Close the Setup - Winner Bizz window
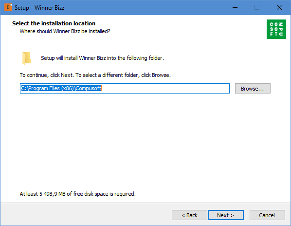The image size is (291, 226). point(279,8)
